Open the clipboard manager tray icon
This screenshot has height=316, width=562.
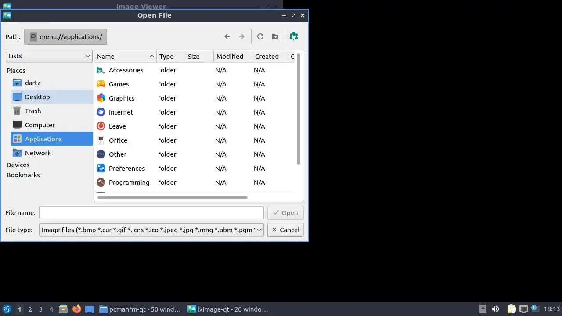pos(512,309)
